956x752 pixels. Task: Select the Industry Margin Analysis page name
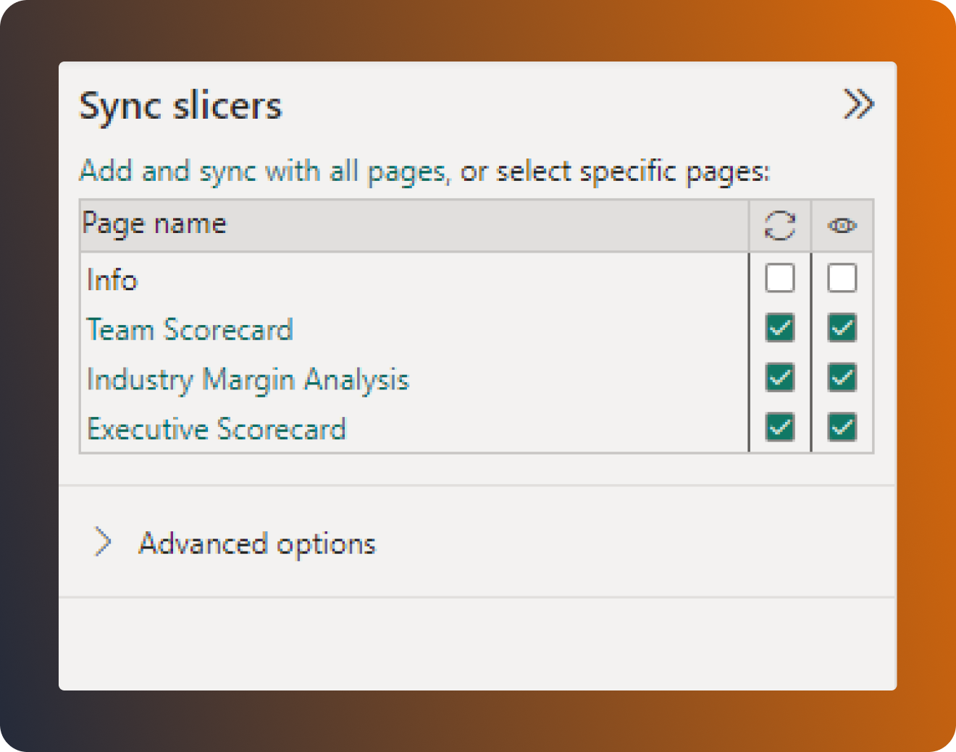click(x=248, y=379)
